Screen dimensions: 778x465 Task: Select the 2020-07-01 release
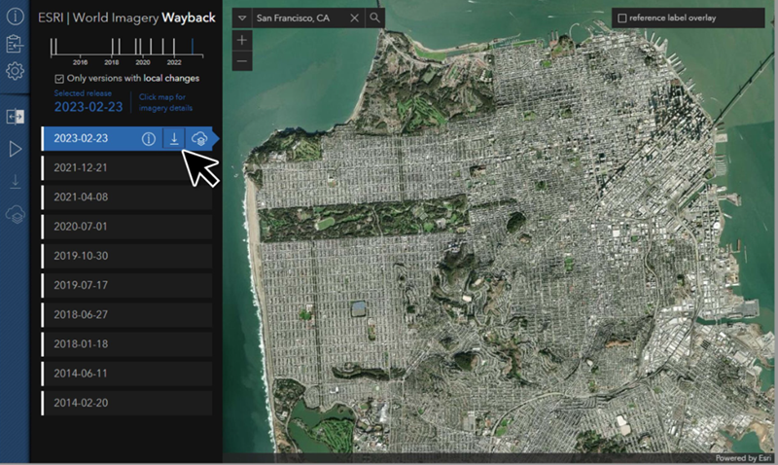pos(127,227)
